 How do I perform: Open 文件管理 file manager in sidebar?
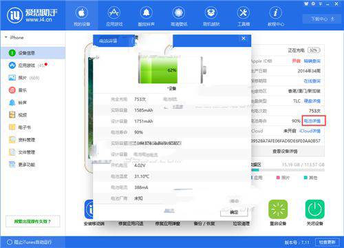[32, 152]
